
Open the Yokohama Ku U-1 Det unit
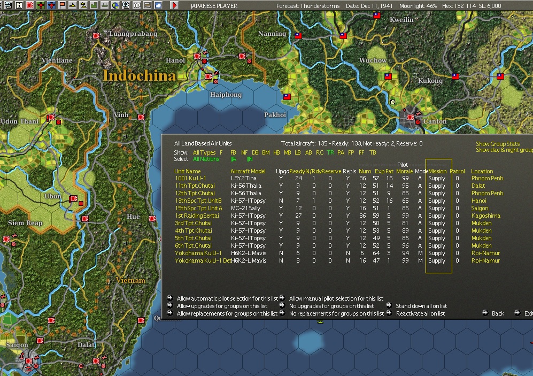(x=203, y=260)
